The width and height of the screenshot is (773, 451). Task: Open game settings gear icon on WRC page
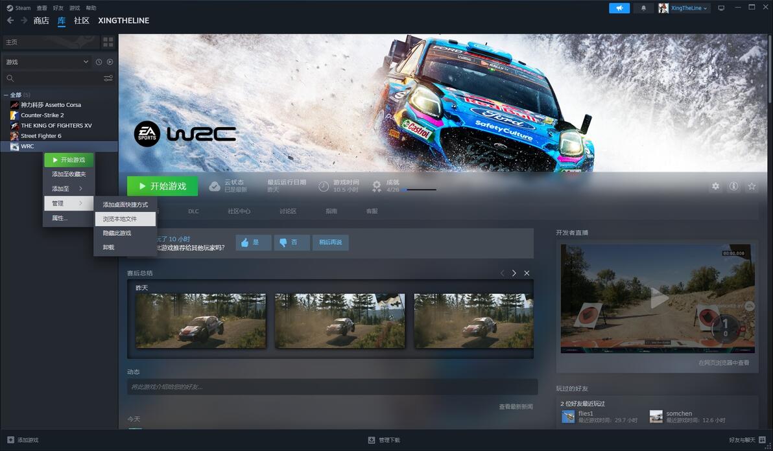point(715,186)
